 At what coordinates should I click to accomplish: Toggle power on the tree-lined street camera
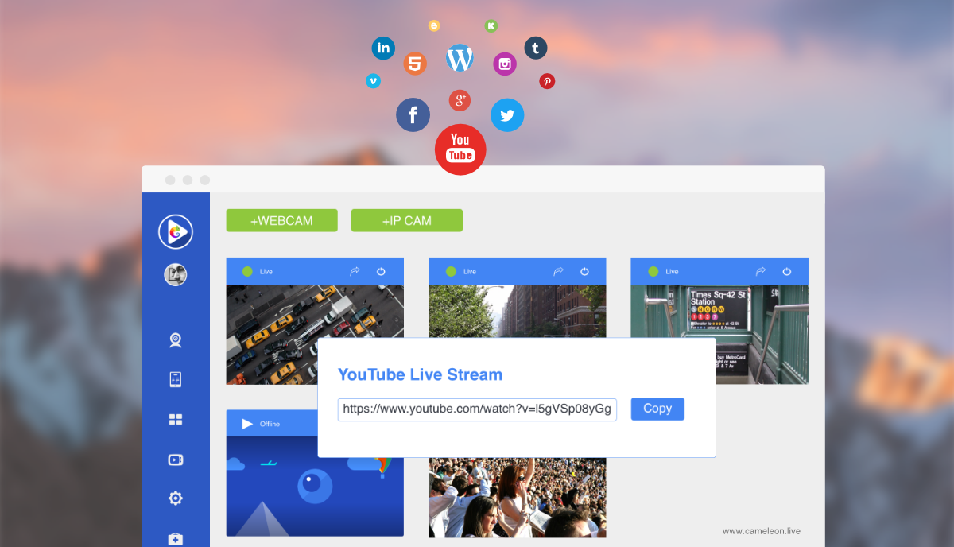pyautogui.click(x=584, y=271)
